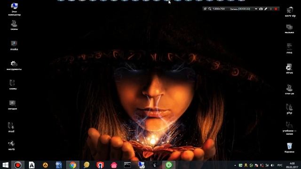Select the сегодня desktop icon
This screenshot has width=301, height=169.
13,105
